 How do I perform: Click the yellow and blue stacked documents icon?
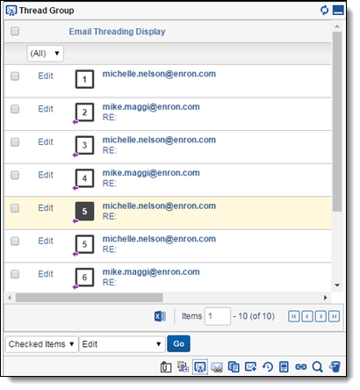pyautogui.click(x=183, y=366)
